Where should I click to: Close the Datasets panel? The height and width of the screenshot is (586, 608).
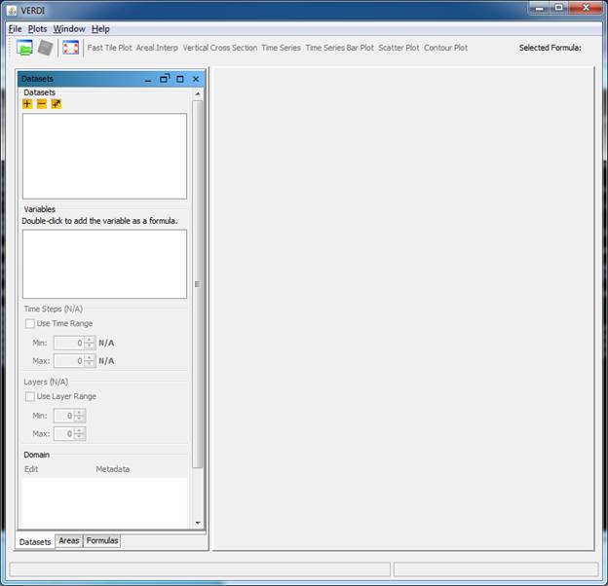(196, 79)
